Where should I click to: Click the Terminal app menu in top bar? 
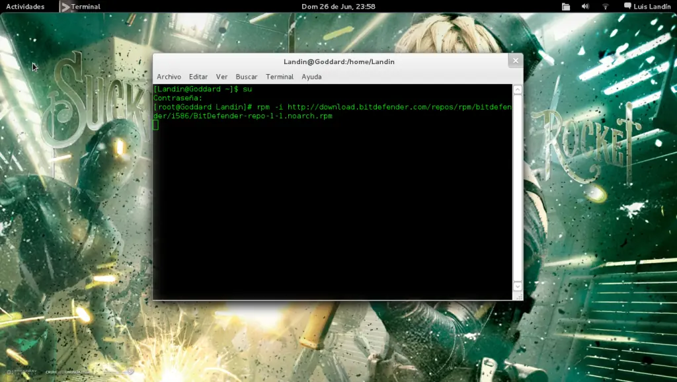coord(80,7)
